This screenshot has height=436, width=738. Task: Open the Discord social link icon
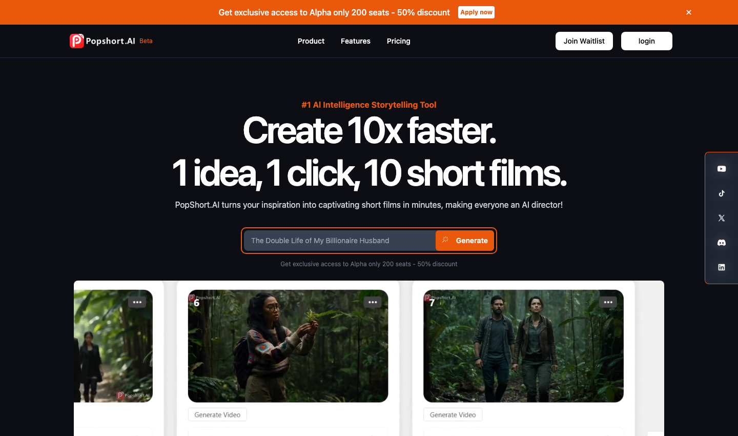point(722,243)
